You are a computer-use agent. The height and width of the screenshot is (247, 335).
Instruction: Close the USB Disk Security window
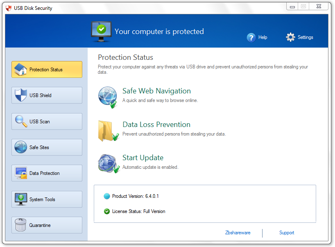319,7
